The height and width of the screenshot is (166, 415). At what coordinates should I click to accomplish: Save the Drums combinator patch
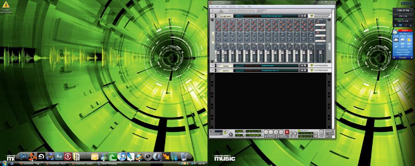tap(305, 66)
